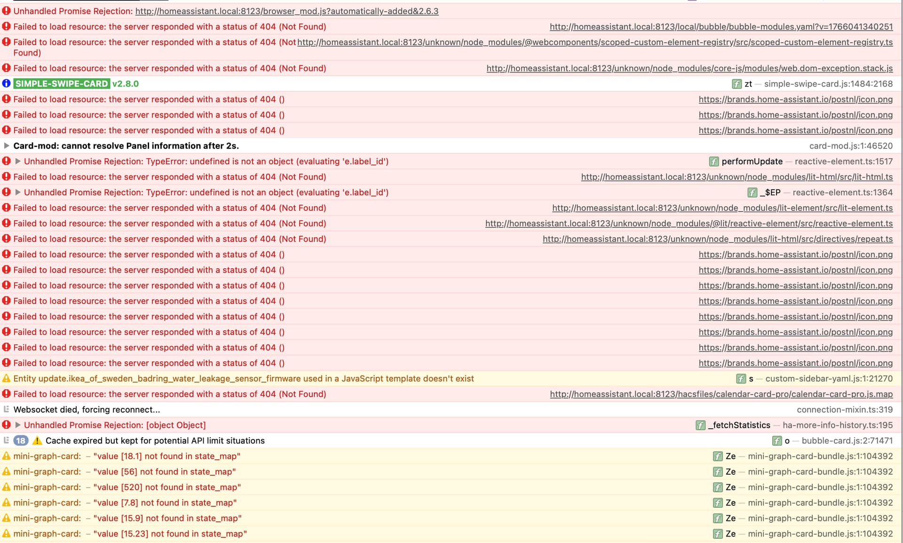The width and height of the screenshot is (903, 543).
Task: Open the bubble-modules.yaml resource link
Action: click(721, 27)
